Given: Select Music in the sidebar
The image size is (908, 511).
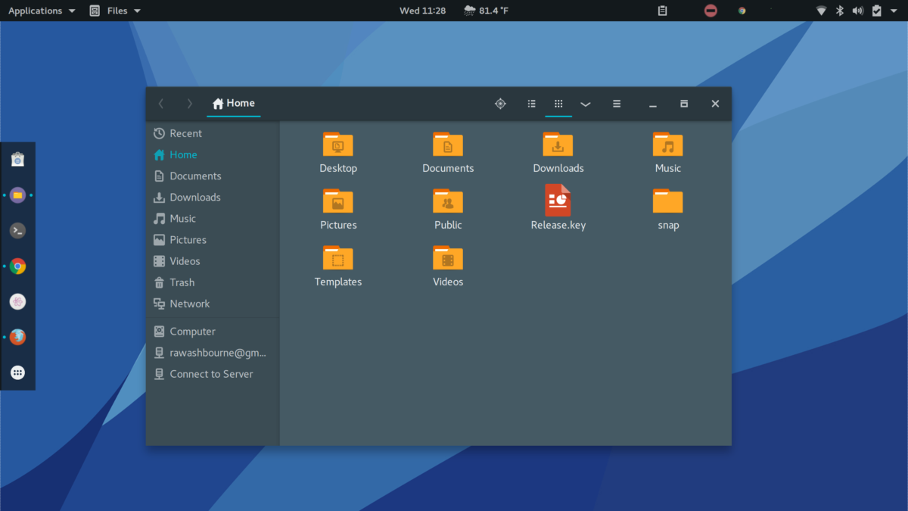Looking at the screenshot, I should click(x=213, y=218).
